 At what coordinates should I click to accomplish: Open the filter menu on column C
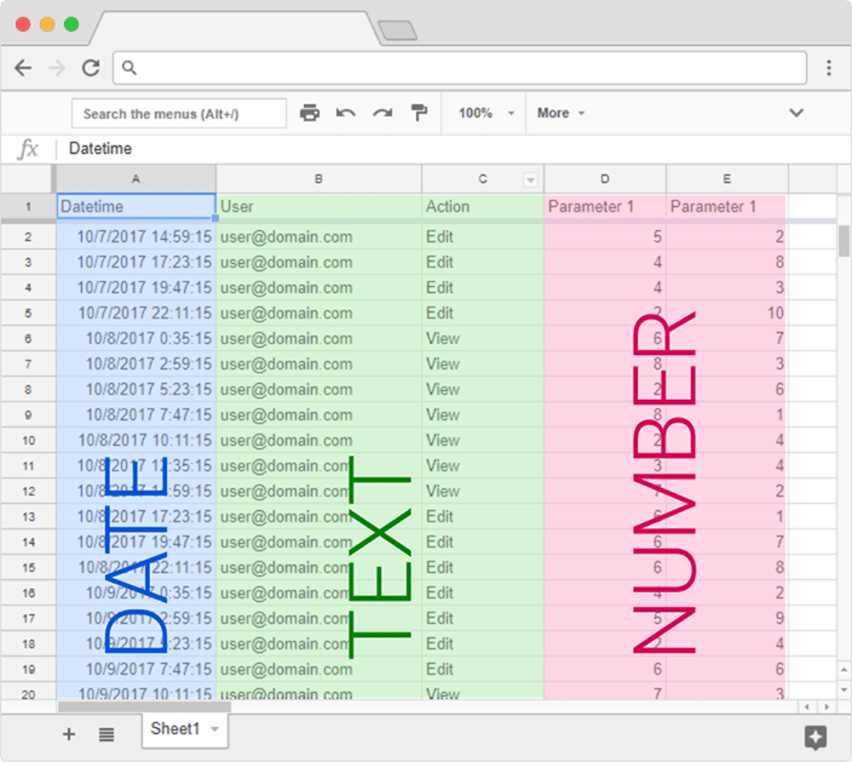tap(530, 179)
